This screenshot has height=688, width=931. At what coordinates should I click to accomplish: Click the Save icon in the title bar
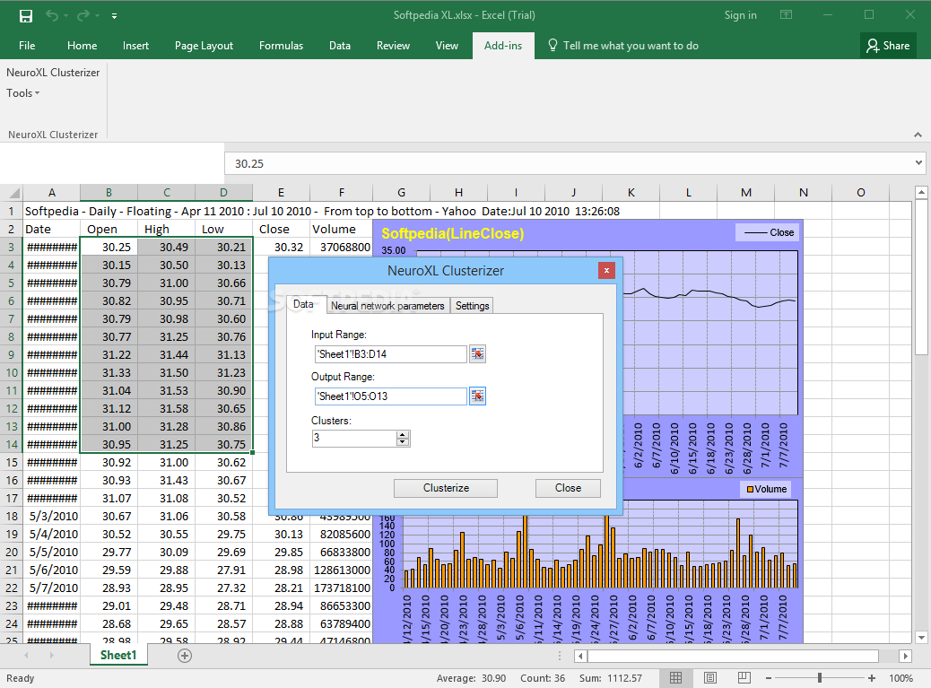coord(25,16)
